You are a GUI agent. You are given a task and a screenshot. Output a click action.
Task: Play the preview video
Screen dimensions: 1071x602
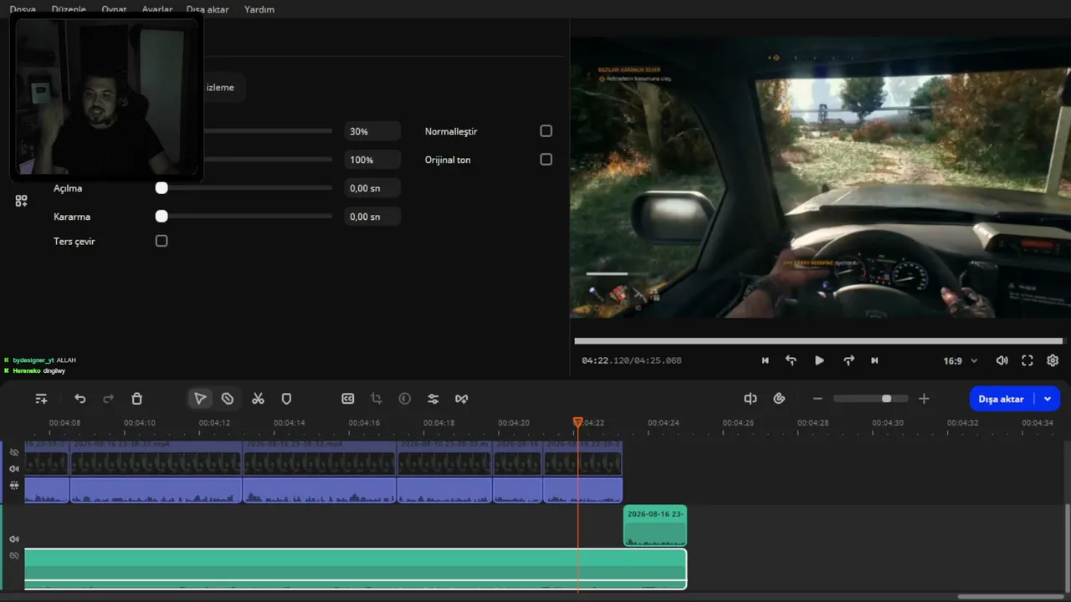click(x=819, y=360)
